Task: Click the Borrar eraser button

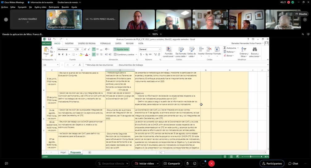Action: (229, 56)
